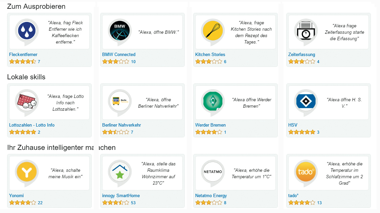Follow the Kitchen Stories title link
This screenshot has width=380, height=213.
click(x=210, y=54)
